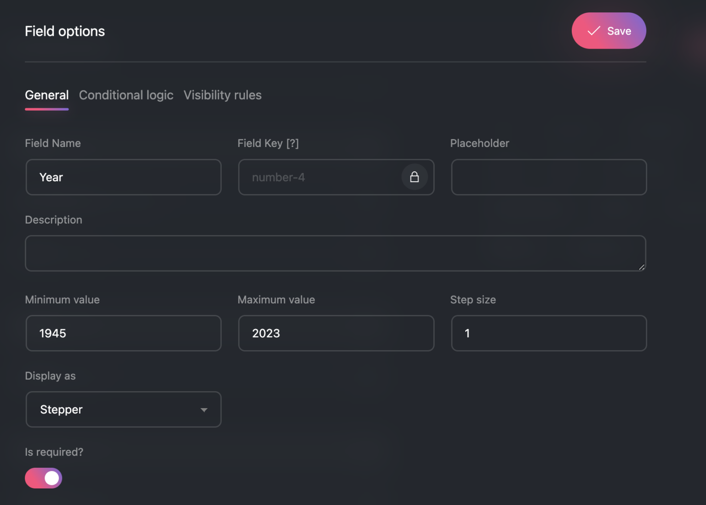
Task: Click the Minimum value label
Action: pos(62,300)
